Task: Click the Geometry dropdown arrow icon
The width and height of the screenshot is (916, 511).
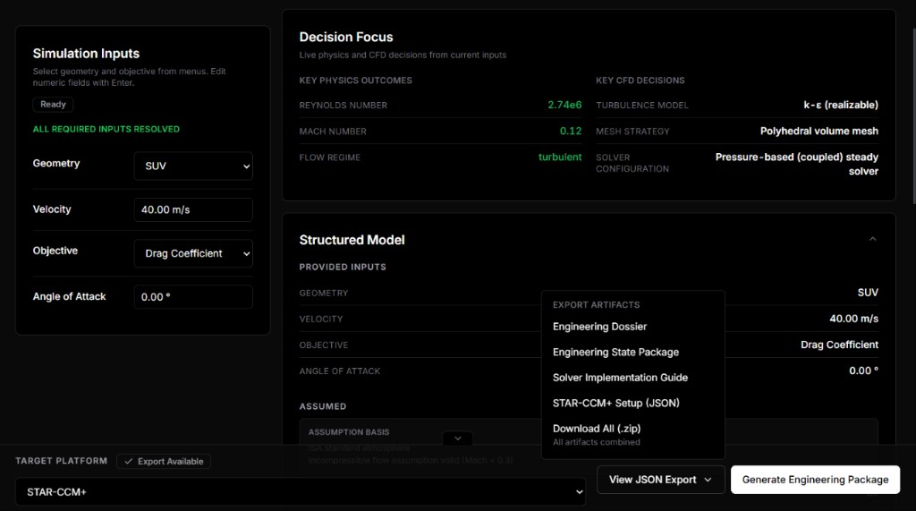Action: tap(246, 166)
